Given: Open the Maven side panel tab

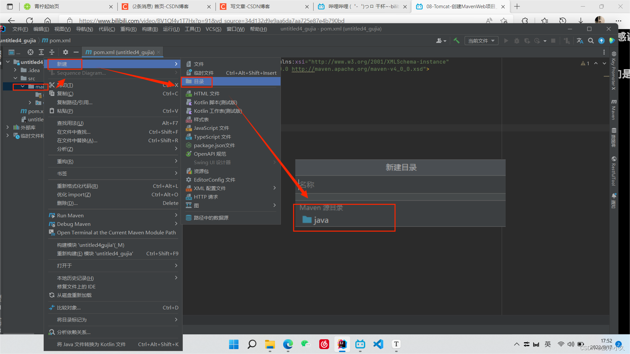Looking at the screenshot, I should pyautogui.click(x=614, y=109).
